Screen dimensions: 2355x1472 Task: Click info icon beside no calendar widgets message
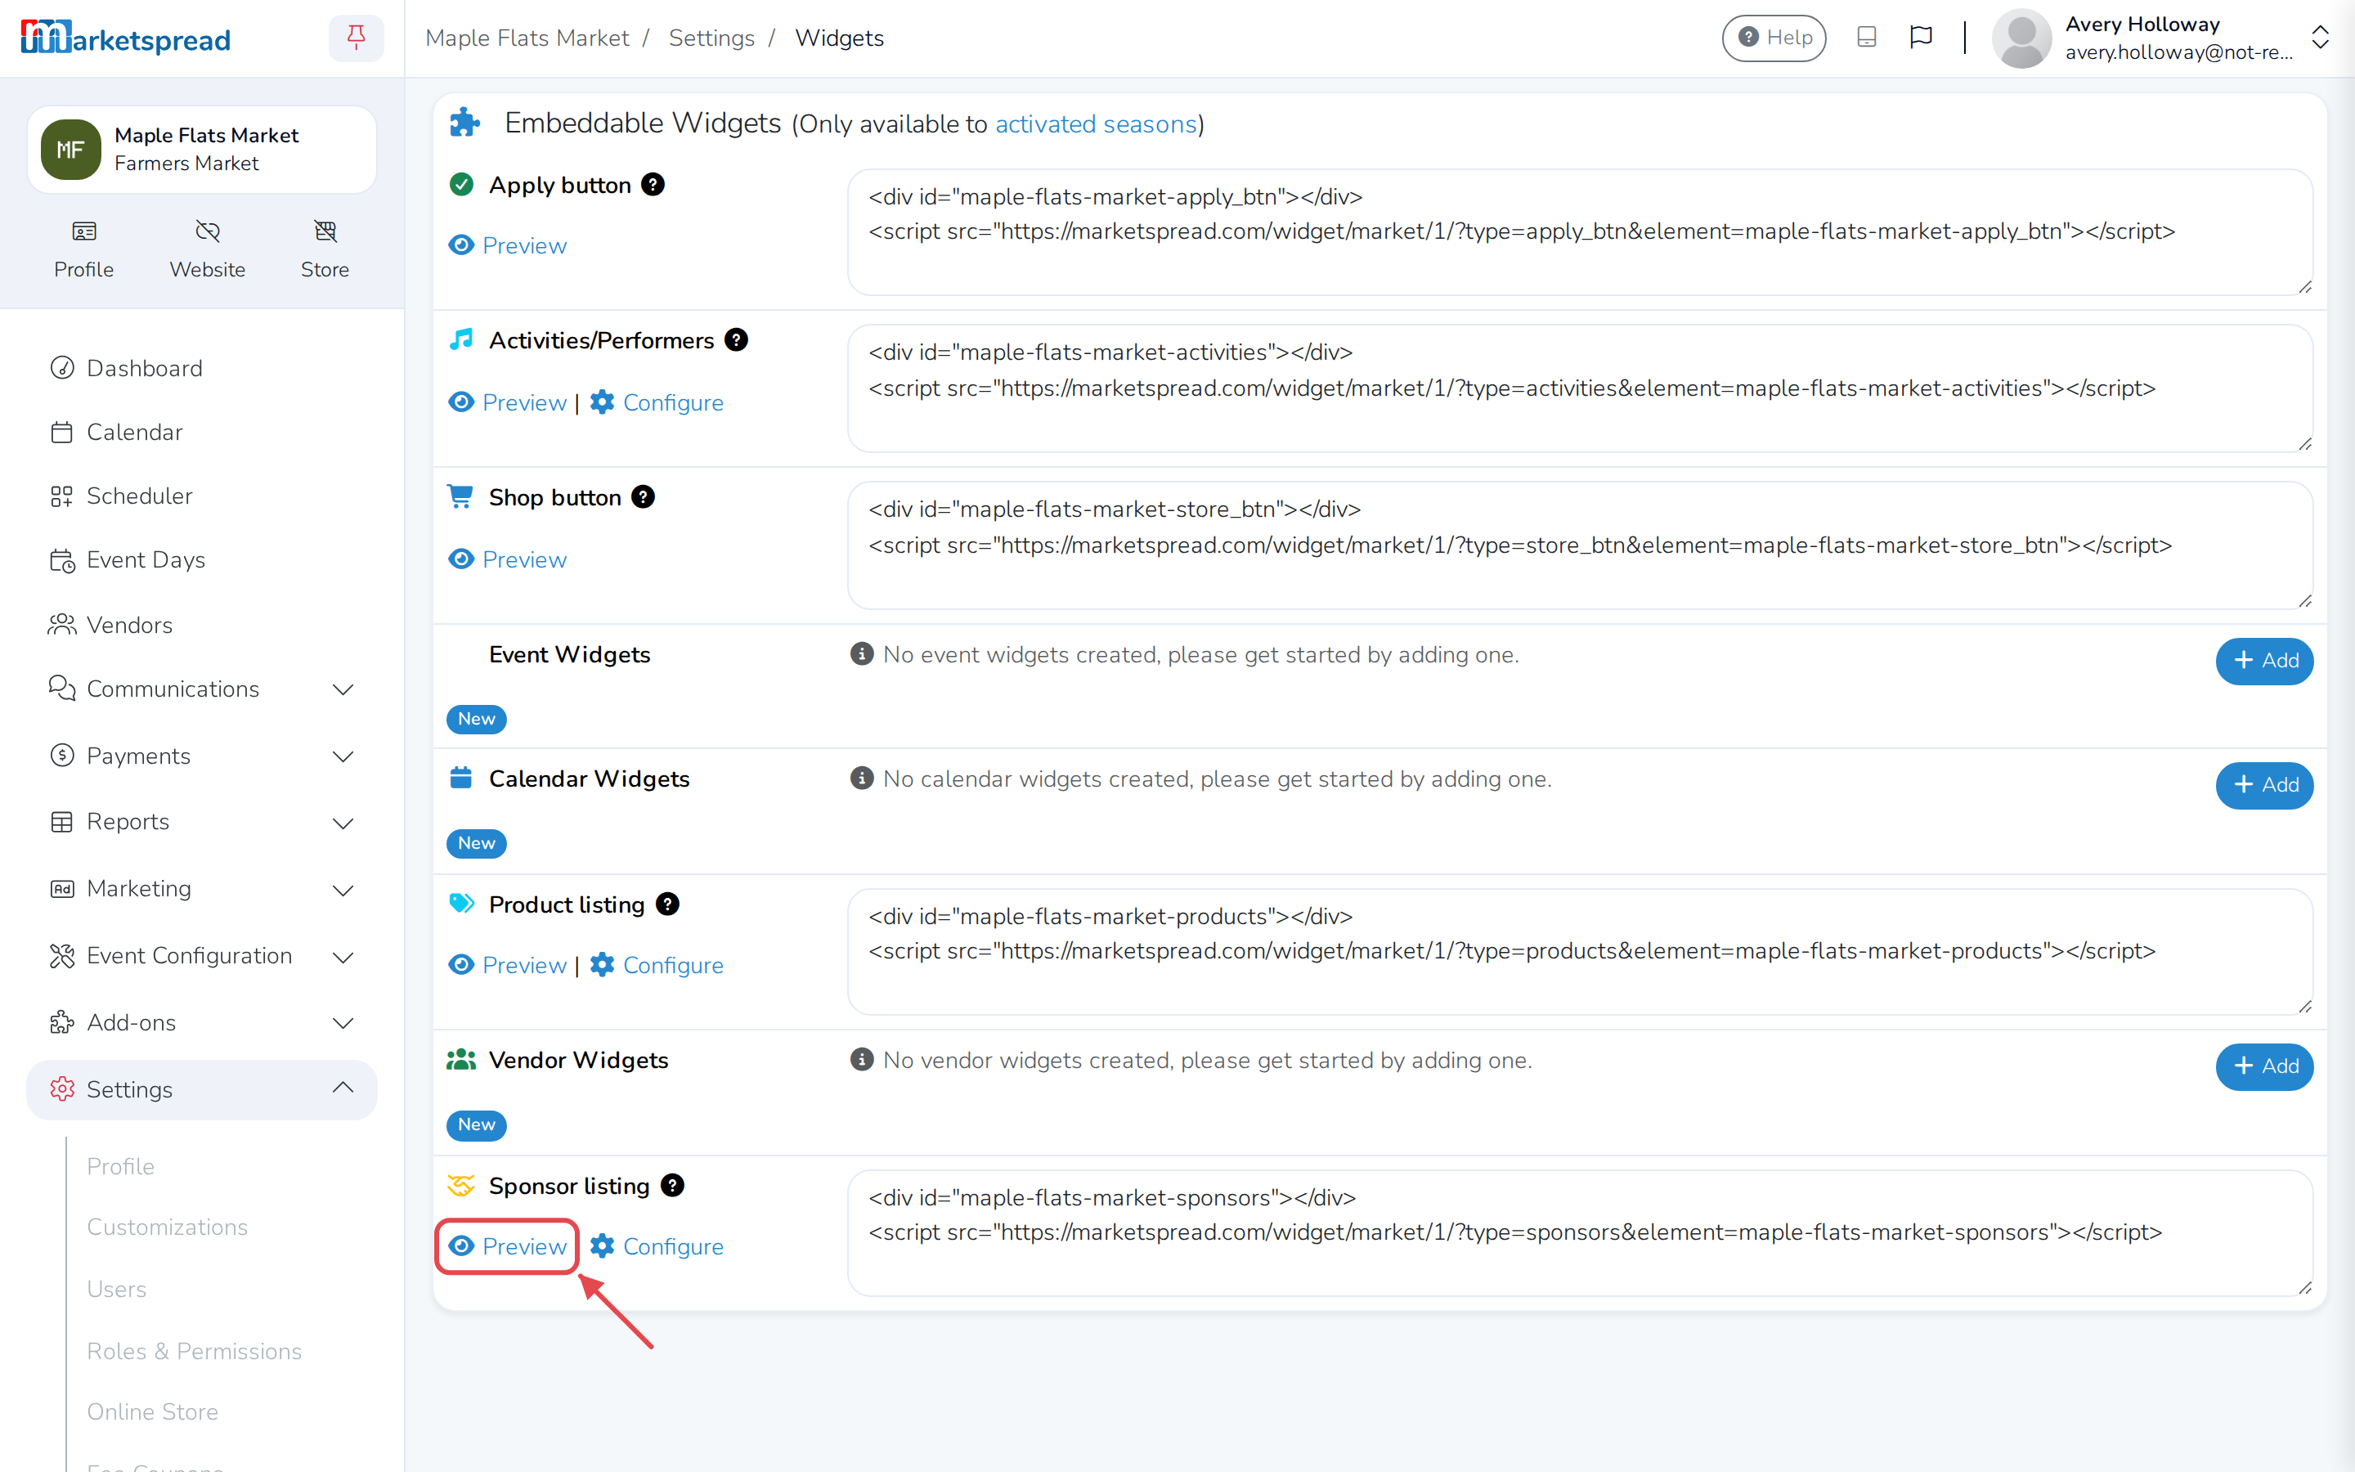point(862,778)
